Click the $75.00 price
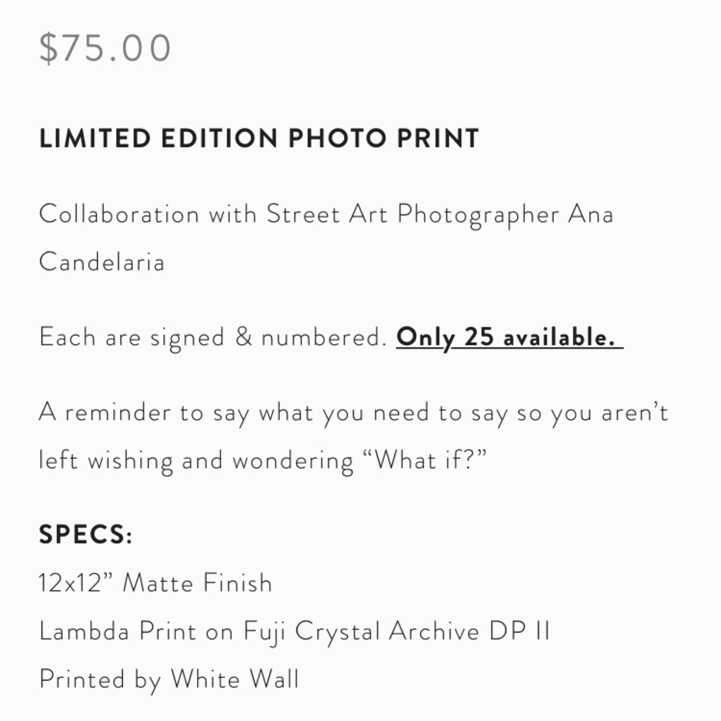 [105, 48]
